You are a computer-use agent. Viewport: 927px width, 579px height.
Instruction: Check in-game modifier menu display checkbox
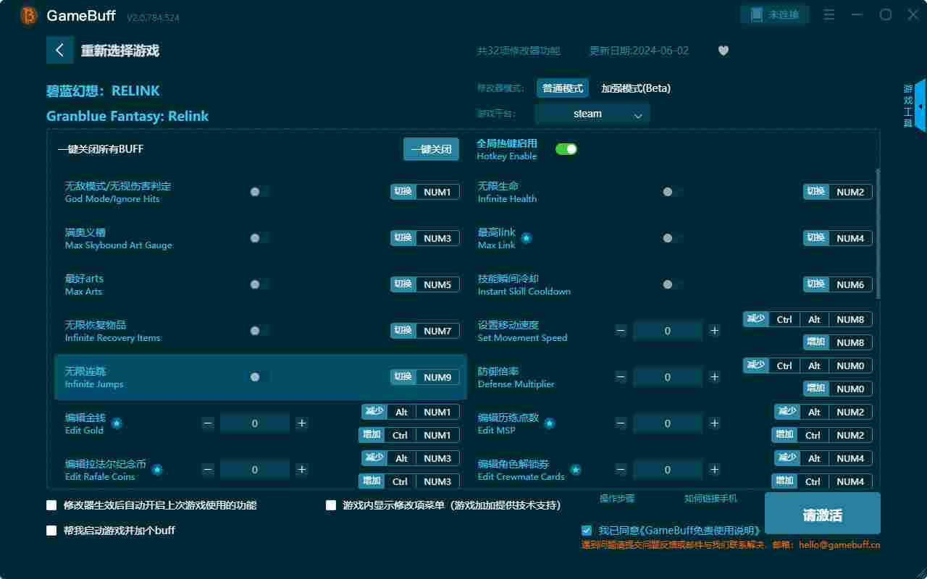tap(331, 505)
